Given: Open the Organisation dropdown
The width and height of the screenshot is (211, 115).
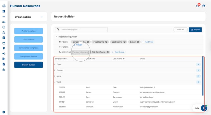Looking at the screenshot, I should tap(29, 17).
